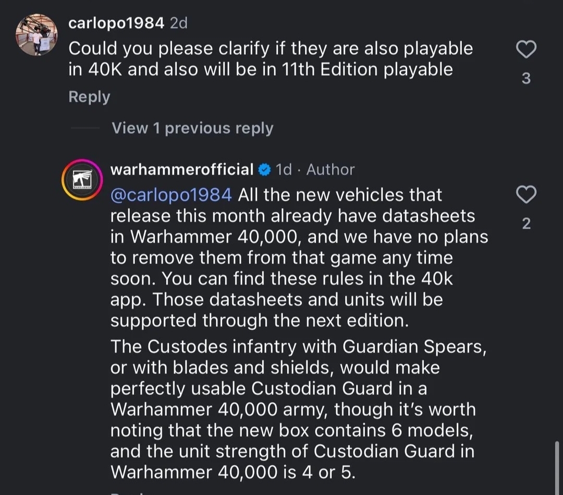The height and width of the screenshot is (495, 563).
Task: Tap the @carlopo1984 mention in the reply
Action: tap(172, 195)
